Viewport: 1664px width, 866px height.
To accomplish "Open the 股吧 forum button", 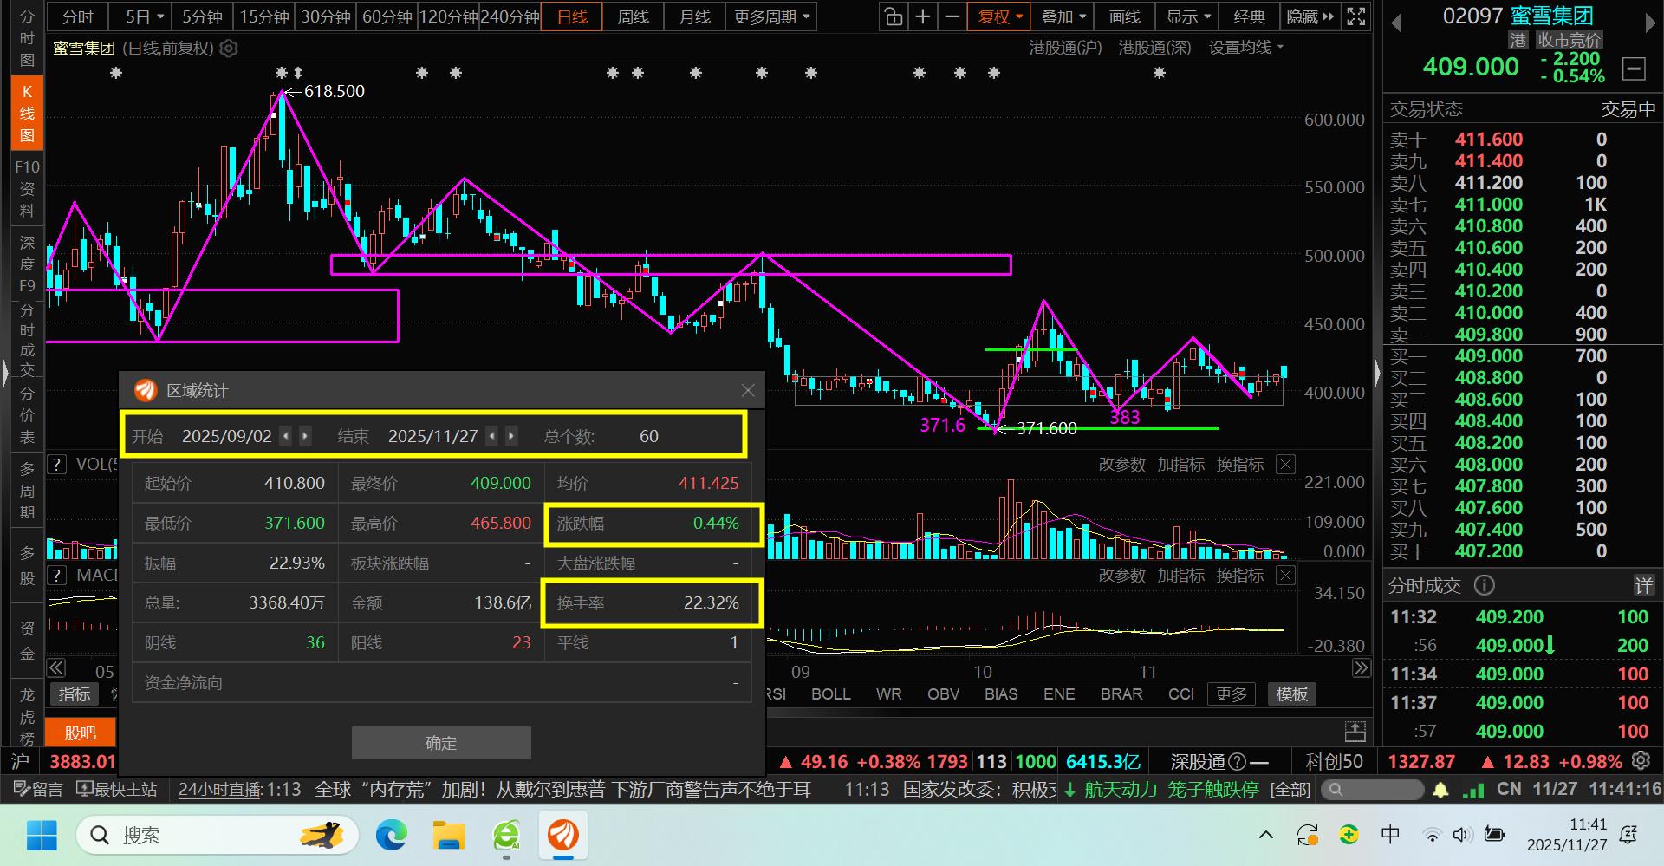I will coord(81,733).
